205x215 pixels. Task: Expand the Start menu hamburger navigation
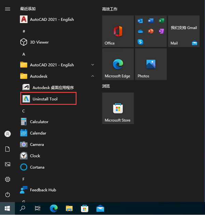pos(8,9)
